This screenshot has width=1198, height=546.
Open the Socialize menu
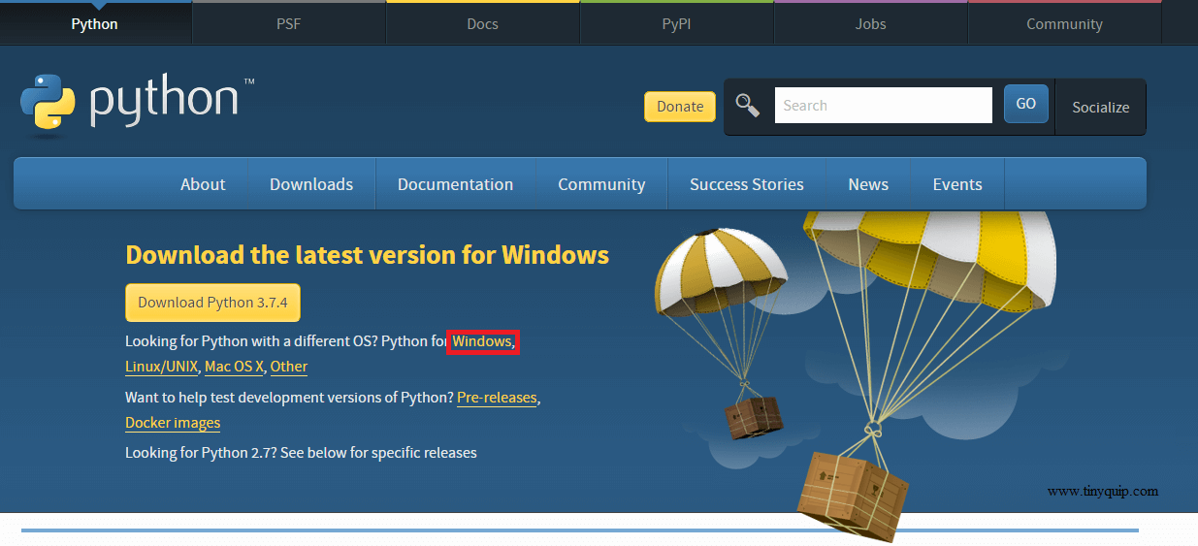tap(1101, 107)
